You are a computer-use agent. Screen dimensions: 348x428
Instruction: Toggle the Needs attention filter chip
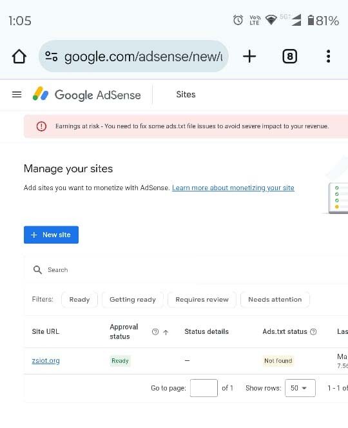[x=275, y=300]
